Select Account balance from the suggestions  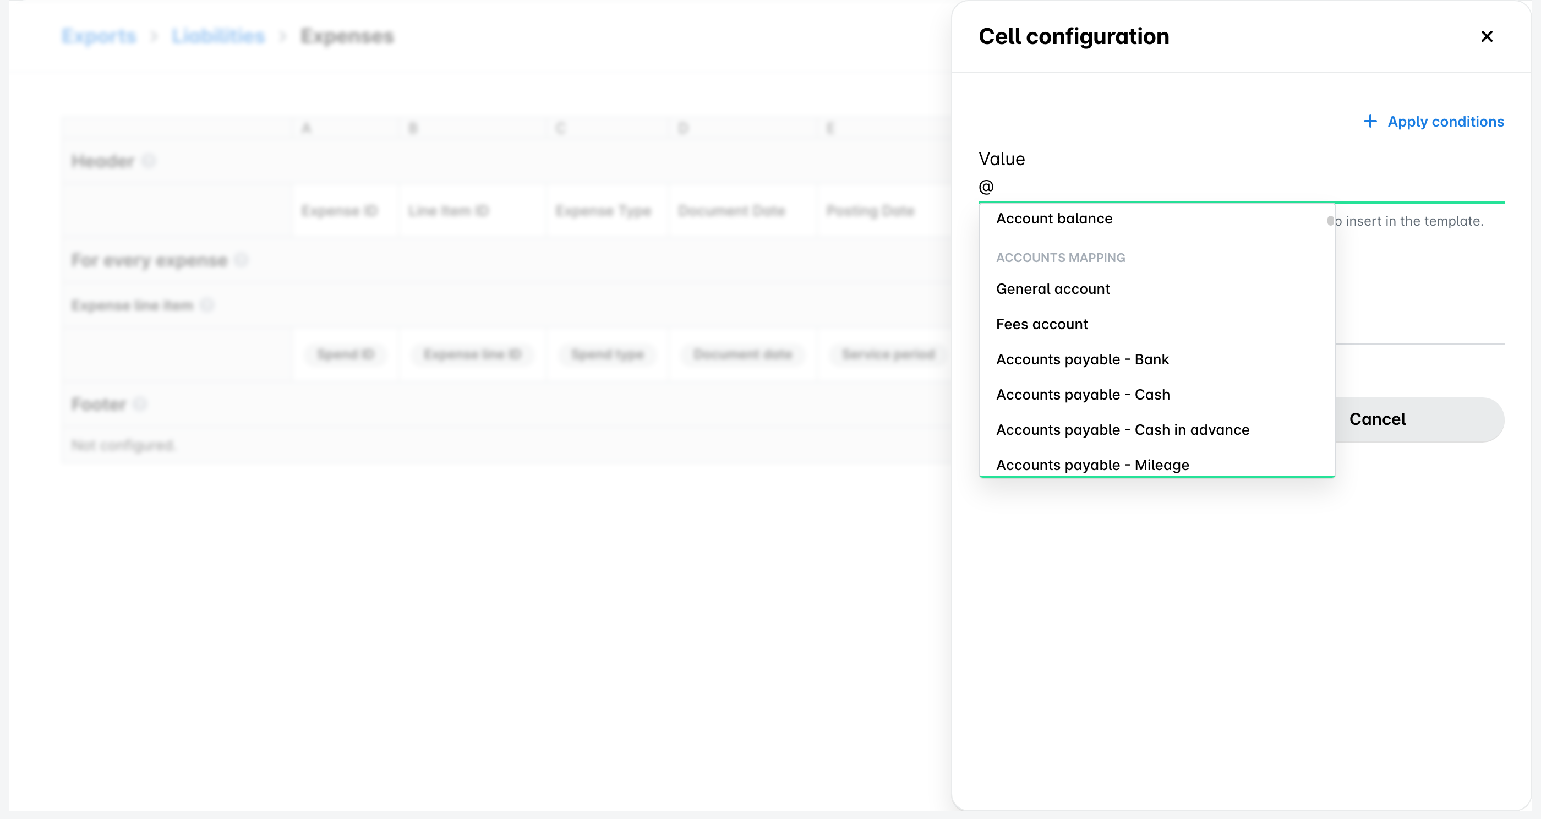(x=1157, y=219)
